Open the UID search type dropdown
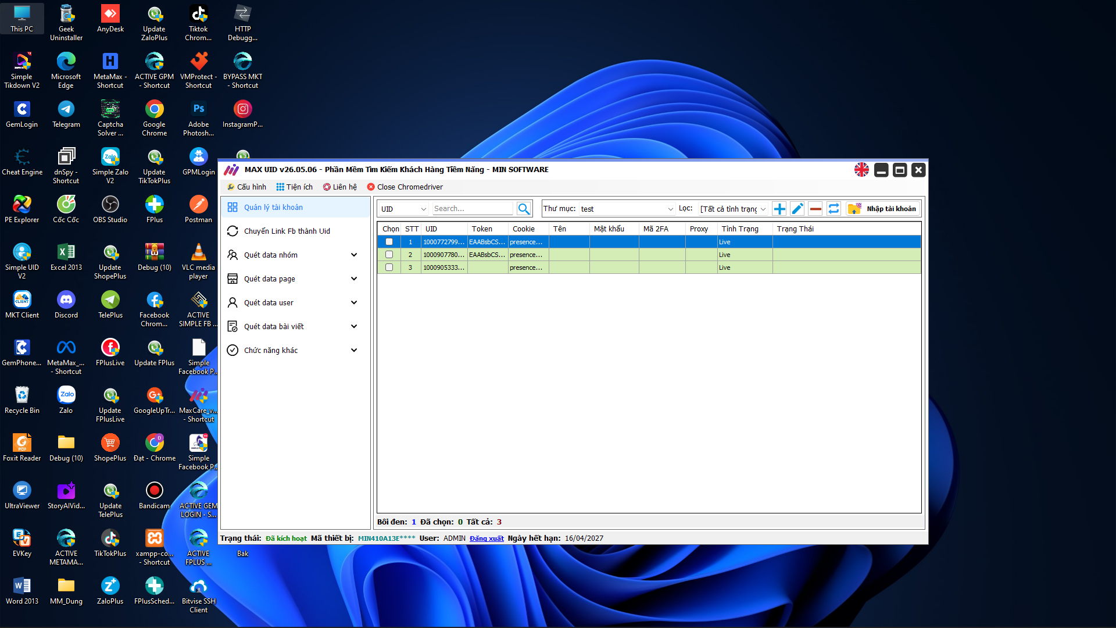Screen dimensions: 1116x628 (404, 209)
